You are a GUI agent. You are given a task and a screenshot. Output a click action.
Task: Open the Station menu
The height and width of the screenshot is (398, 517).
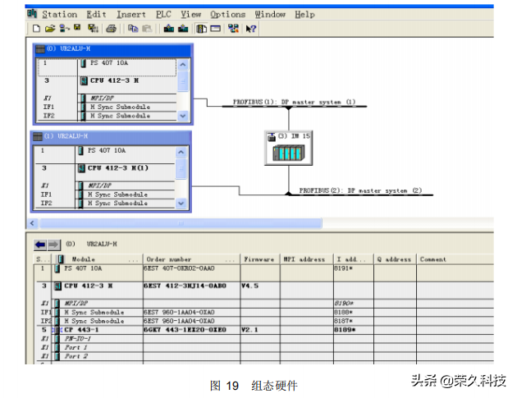point(59,14)
